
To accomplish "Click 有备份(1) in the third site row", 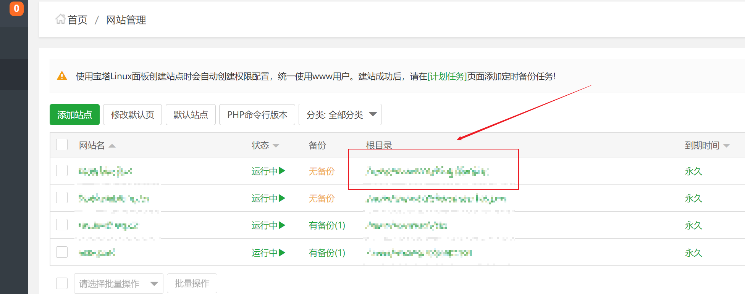I will tap(327, 225).
